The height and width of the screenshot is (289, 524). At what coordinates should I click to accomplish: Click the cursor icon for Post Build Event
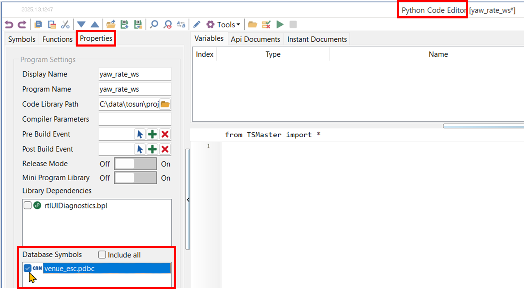[140, 149]
